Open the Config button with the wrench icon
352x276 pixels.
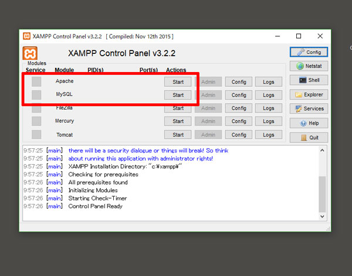pos(309,52)
